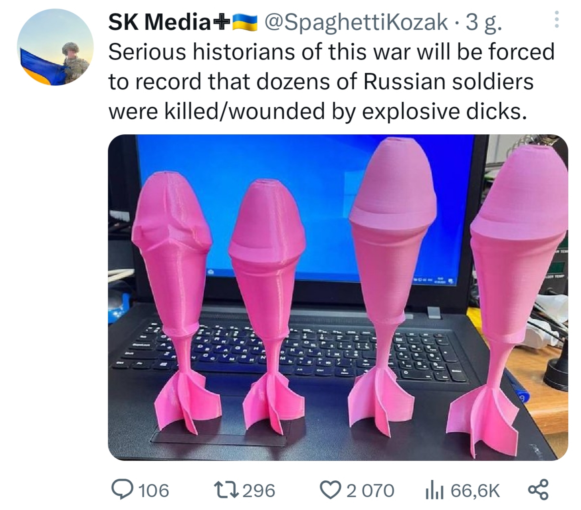The width and height of the screenshot is (581, 510).
Task: Click the 106 reply count
Action: [x=154, y=490]
